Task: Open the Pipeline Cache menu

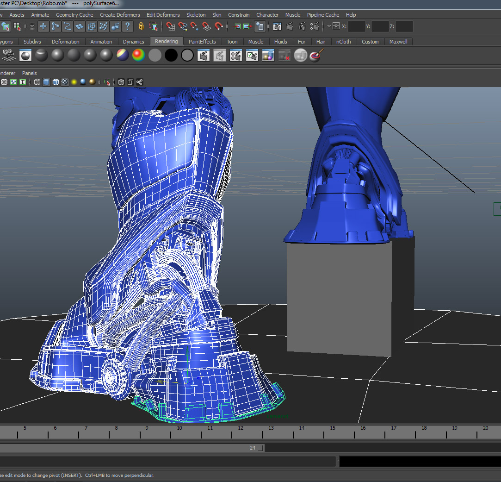Action: click(x=323, y=15)
